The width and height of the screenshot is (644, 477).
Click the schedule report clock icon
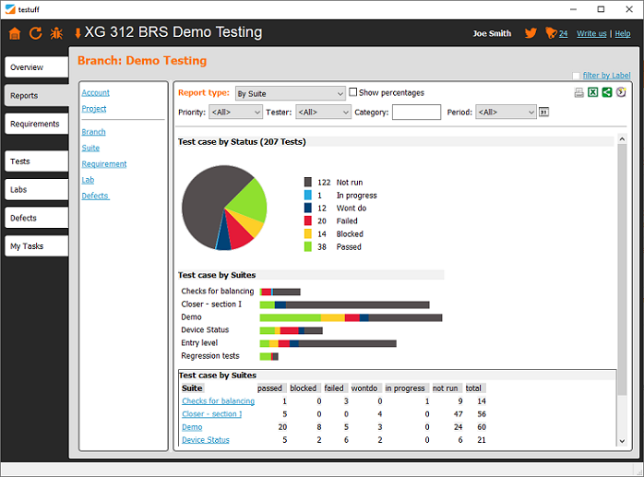coord(621,92)
